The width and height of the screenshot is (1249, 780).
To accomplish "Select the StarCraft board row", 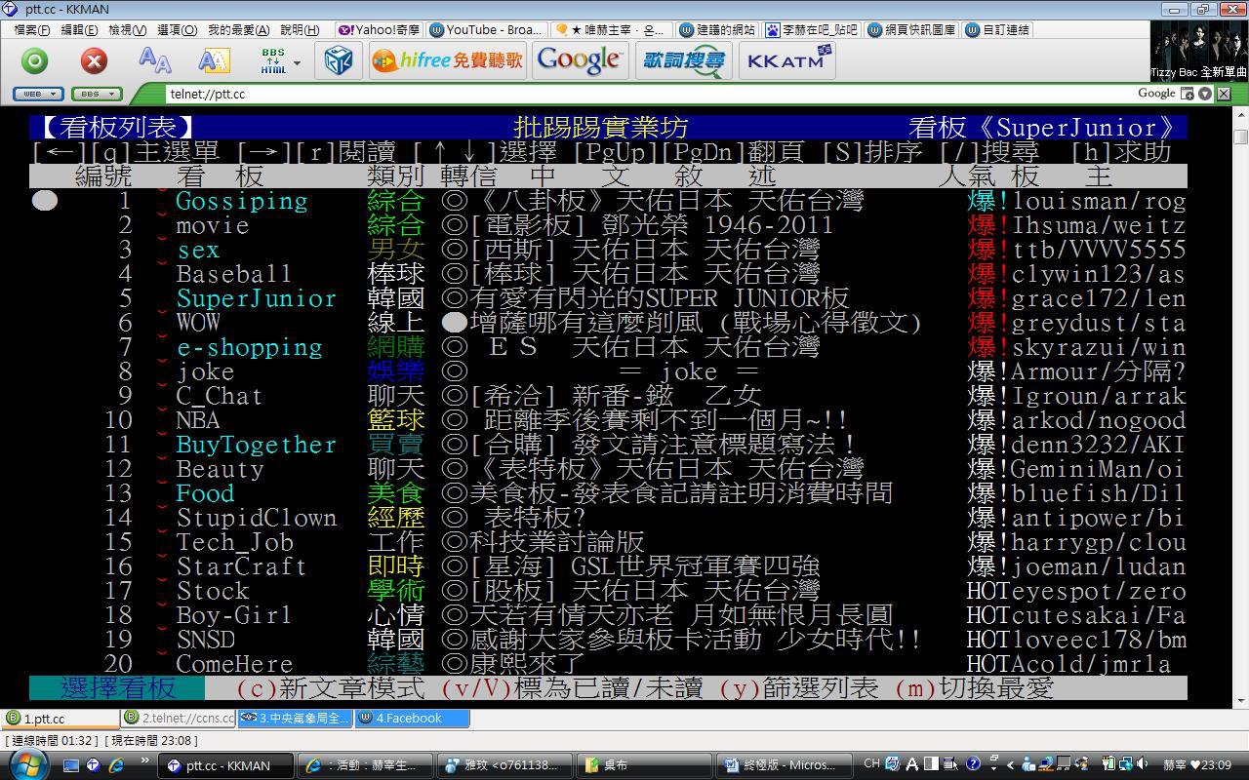I will pos(609,566).
